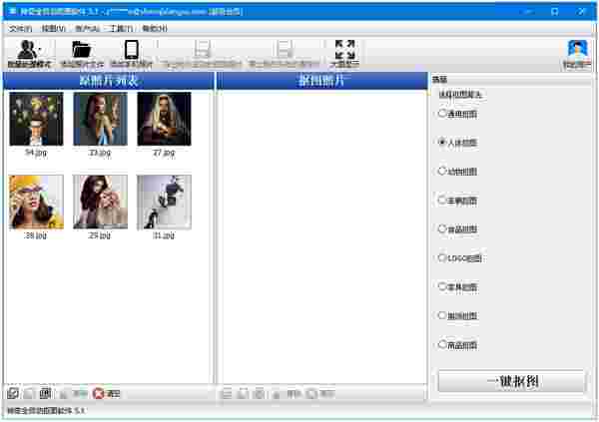Click the 抠图照片 matted photos panel header

coord(321,81)
